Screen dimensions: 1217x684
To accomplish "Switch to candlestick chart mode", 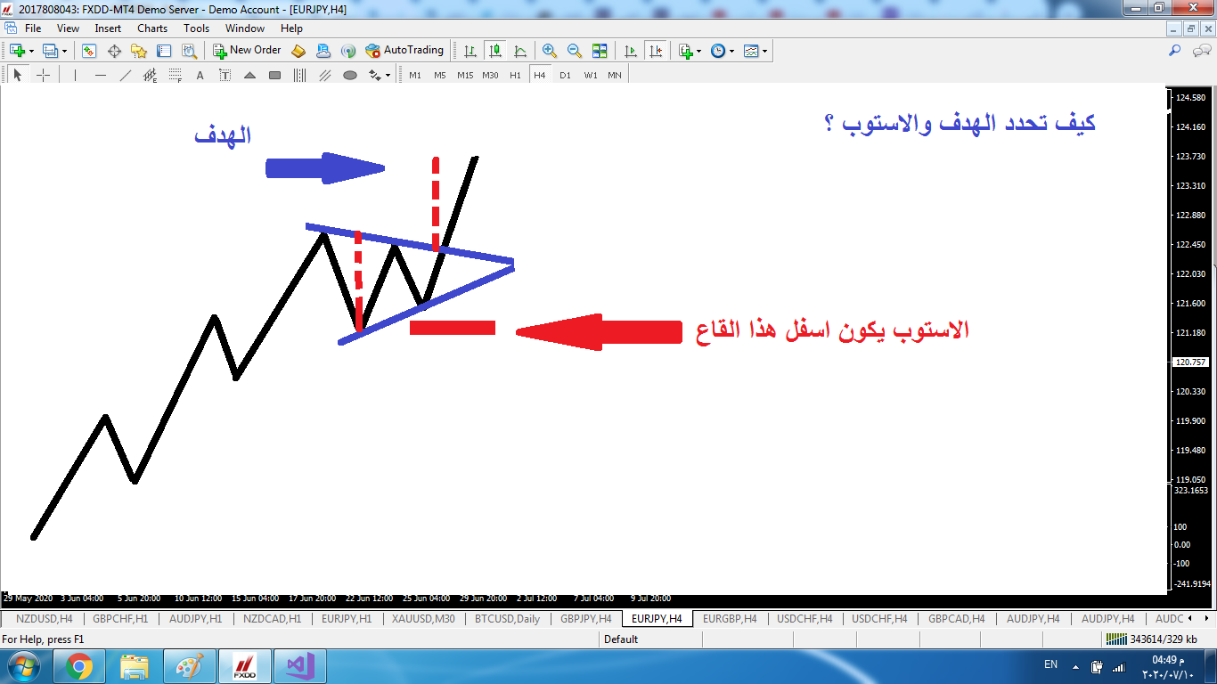I will click(495, 51).
